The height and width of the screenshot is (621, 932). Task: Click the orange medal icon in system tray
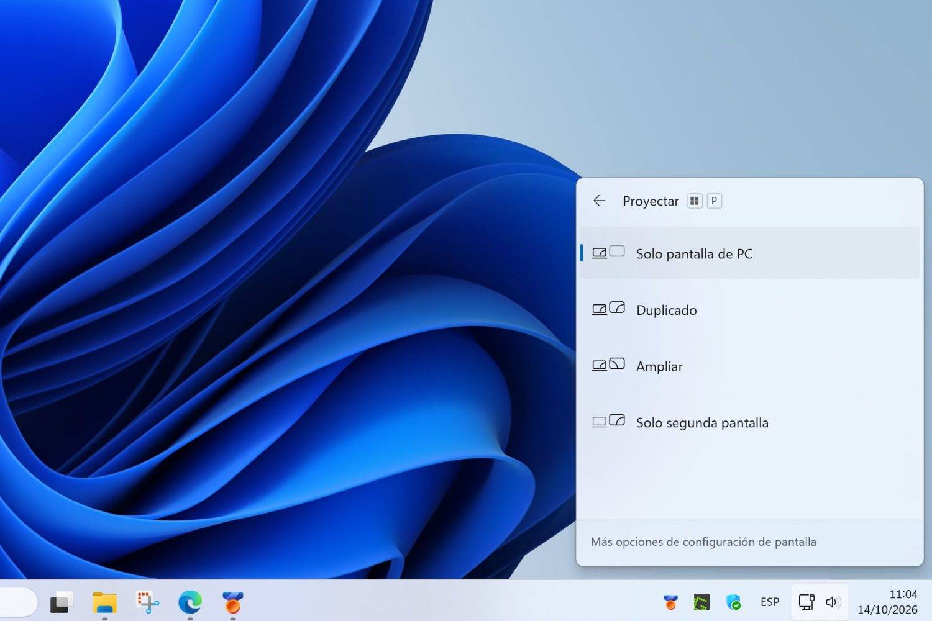(670, 602)
